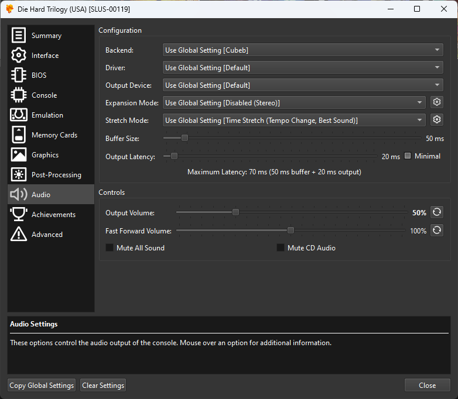Click the Summary page icon in sidebar
This screenshot has width=458, height=399.
(19, 35)
